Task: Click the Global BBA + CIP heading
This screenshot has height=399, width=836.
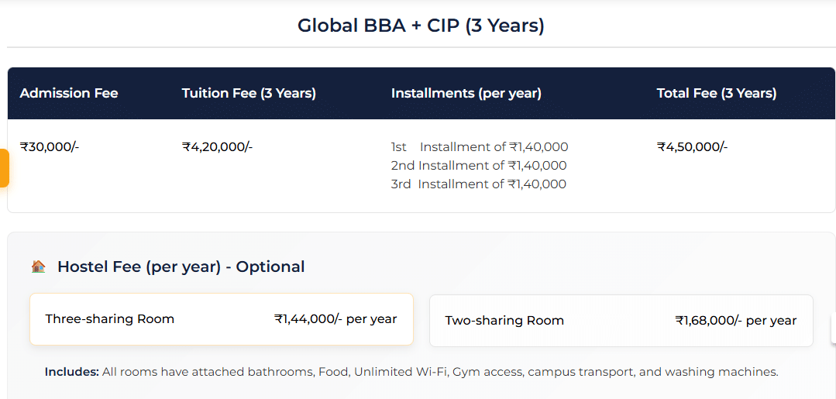Action: coord(421,26)
